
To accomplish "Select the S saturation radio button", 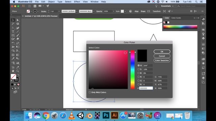I will point(139,69).
